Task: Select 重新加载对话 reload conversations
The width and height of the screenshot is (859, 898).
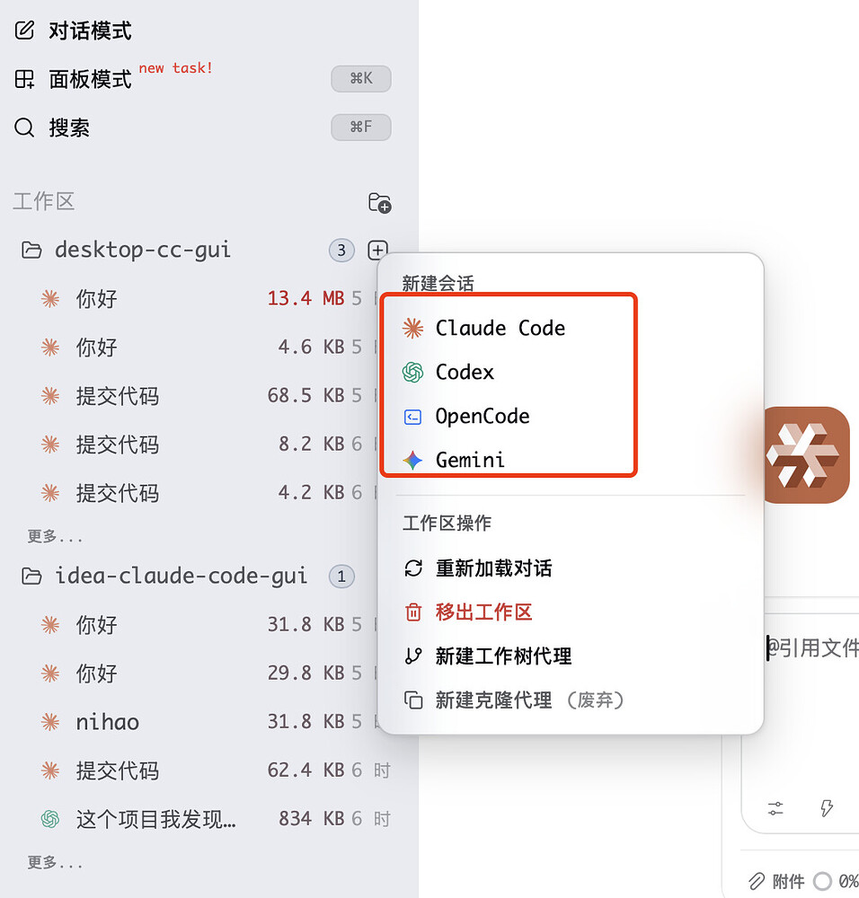Action: [x=571, y=568]
